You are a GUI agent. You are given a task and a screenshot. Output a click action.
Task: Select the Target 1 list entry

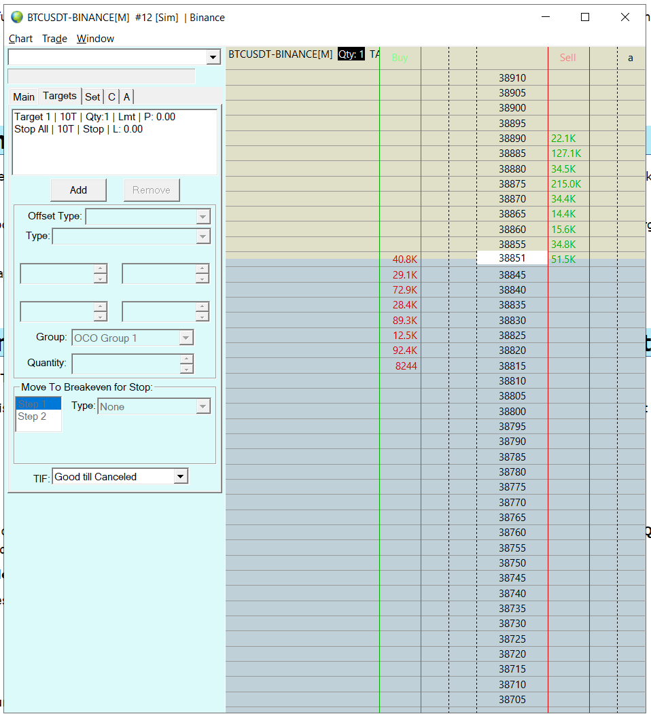[x=94, y=117]
